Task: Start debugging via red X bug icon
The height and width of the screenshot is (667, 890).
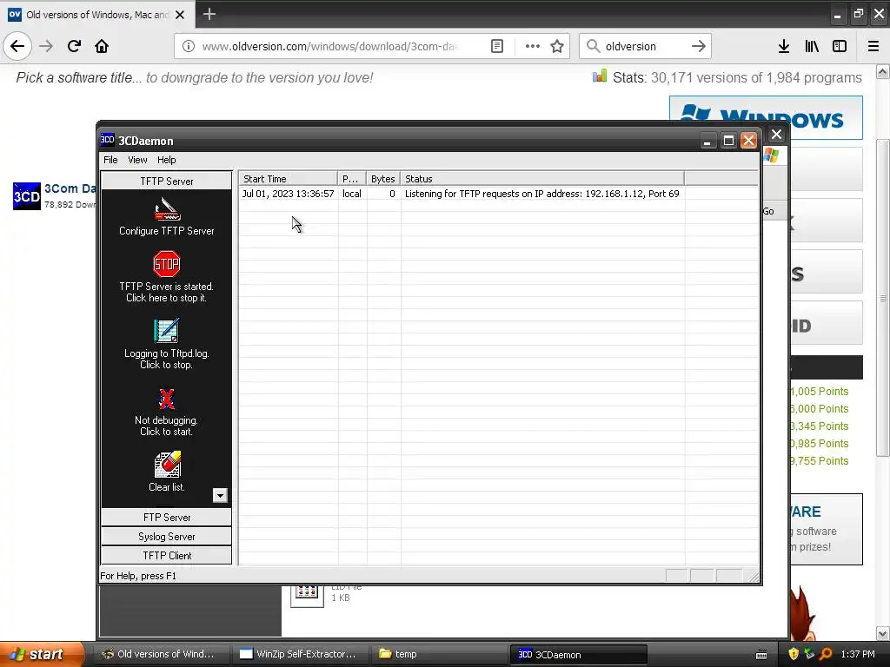Action: (x=166, y=399)
